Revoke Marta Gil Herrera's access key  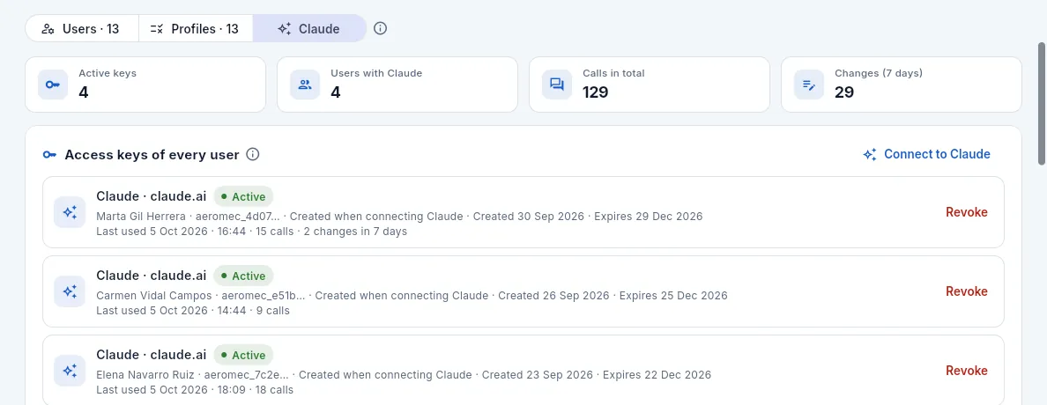pyautogui.click(x=966, y=212)
